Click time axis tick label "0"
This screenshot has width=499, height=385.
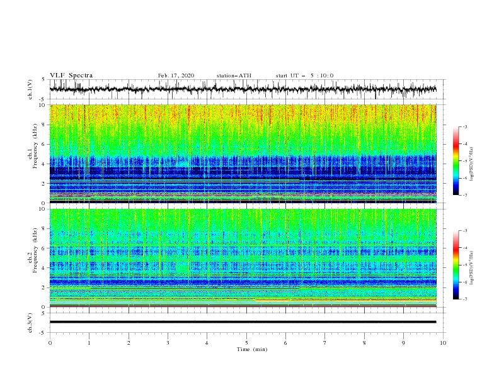click(50, 343)
